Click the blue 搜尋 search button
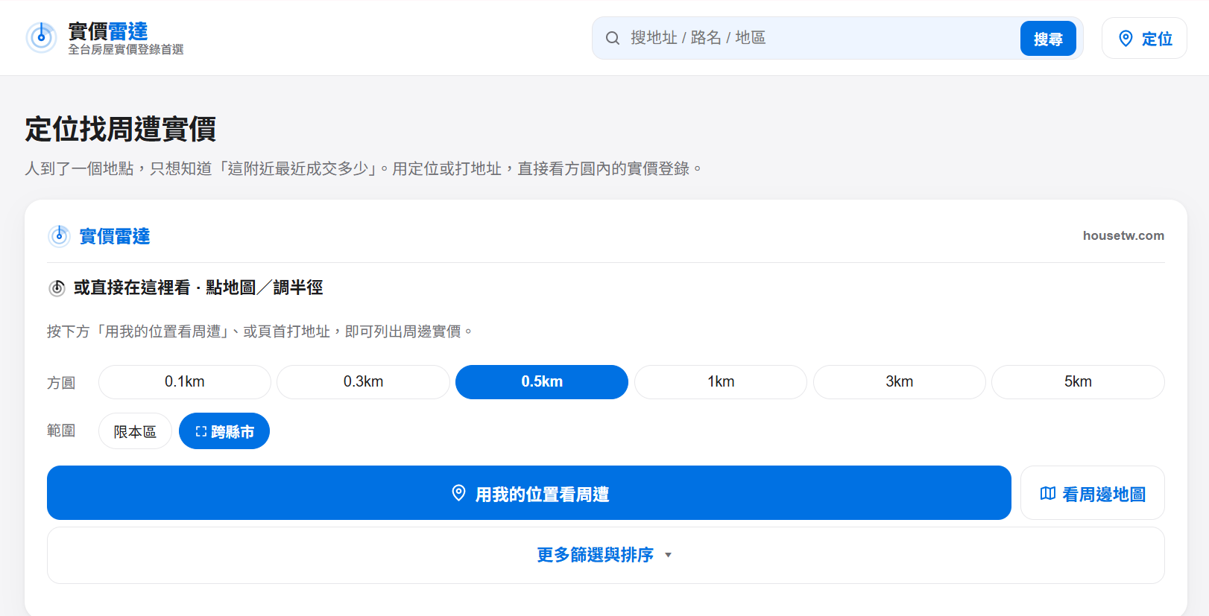Image resolution: width=1209 pixels, height=616 pixels. (1048, 39)
